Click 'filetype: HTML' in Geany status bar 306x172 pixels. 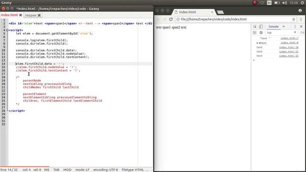click(133, 170)
